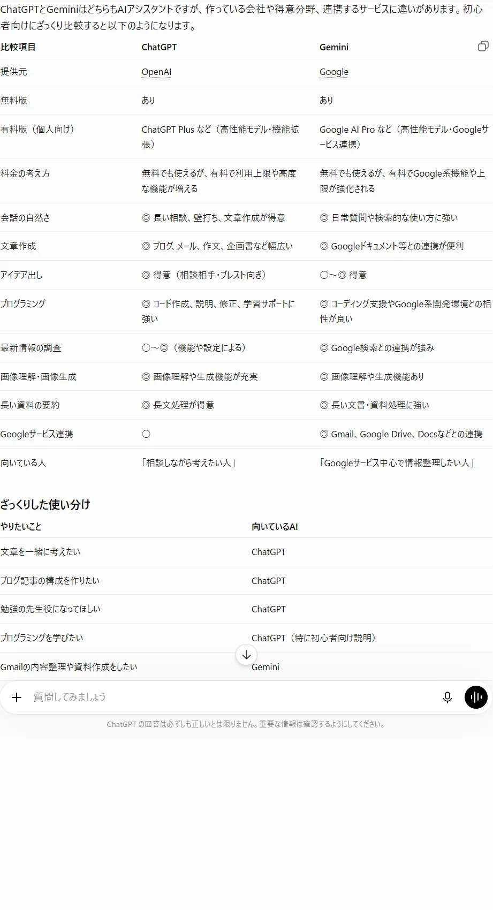Click the やりたいこと column header

(x=21, y=527)
